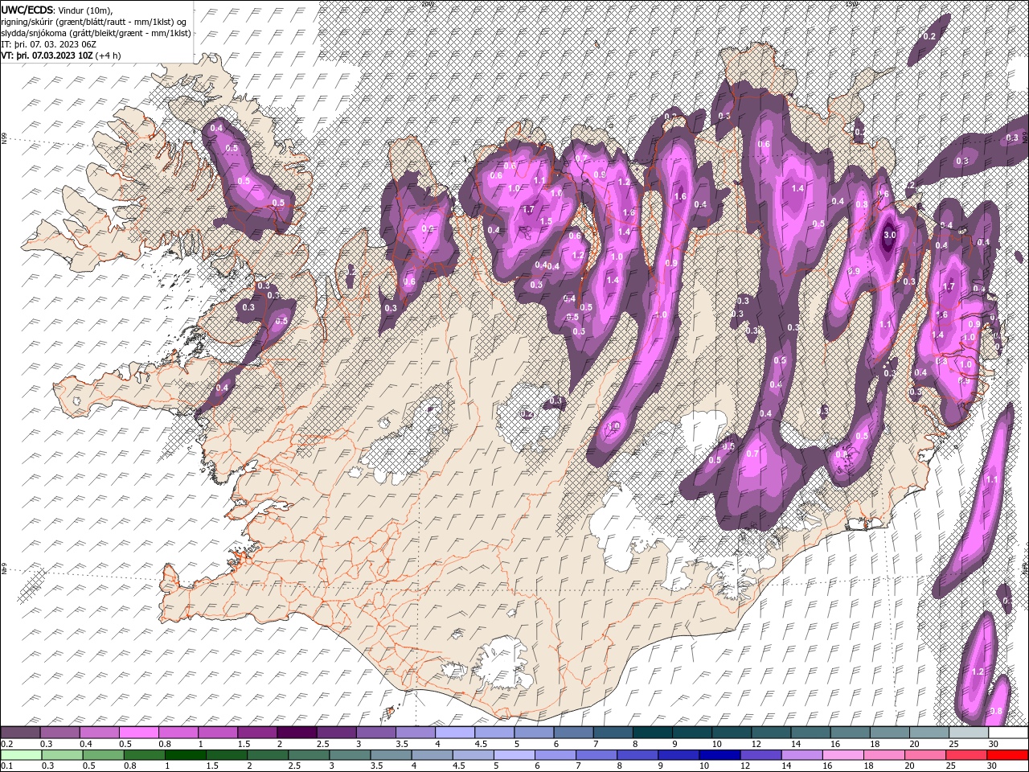
Task: Click the 3.0 snowfall peak value on the map
Action: pos(889,235)
